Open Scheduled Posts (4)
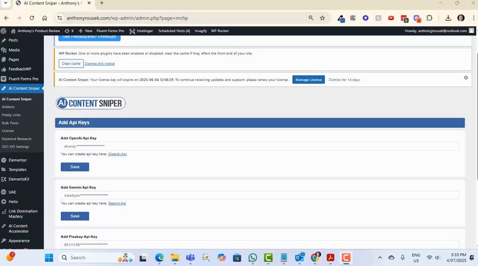 (x=174, y=31)
